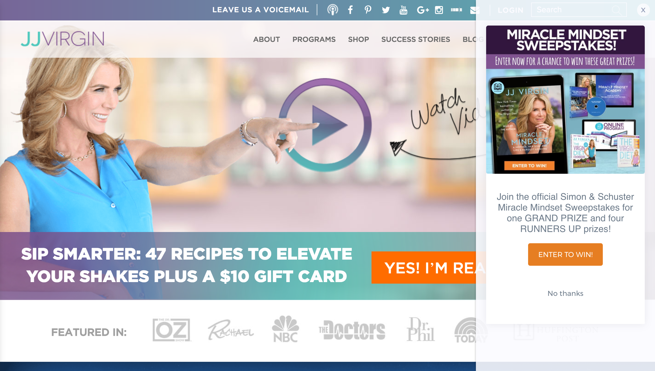Open the podcast icon link
655x371 pixels.
click(332, 10)
